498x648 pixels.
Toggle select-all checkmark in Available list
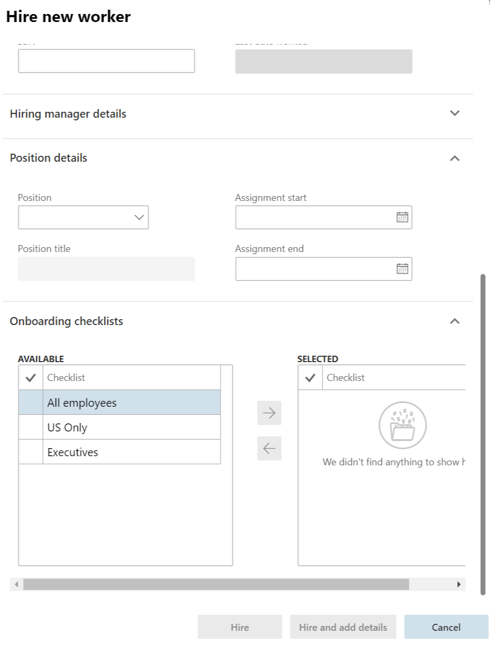point(31,378)
